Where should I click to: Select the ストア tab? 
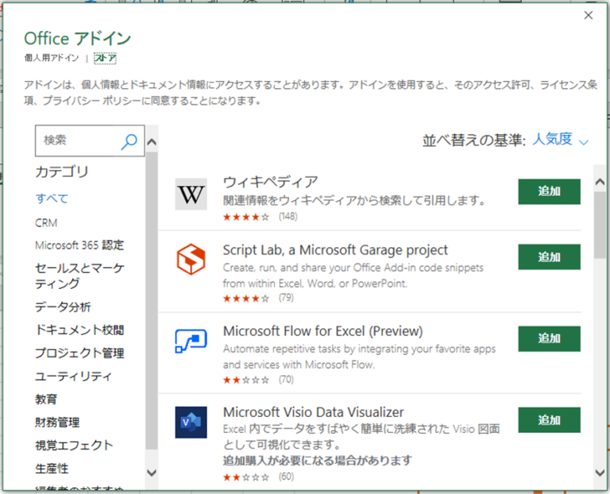coord(105,58)
